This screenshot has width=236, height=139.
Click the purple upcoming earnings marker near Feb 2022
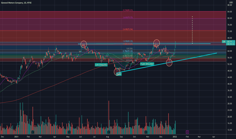click(187, 132)
